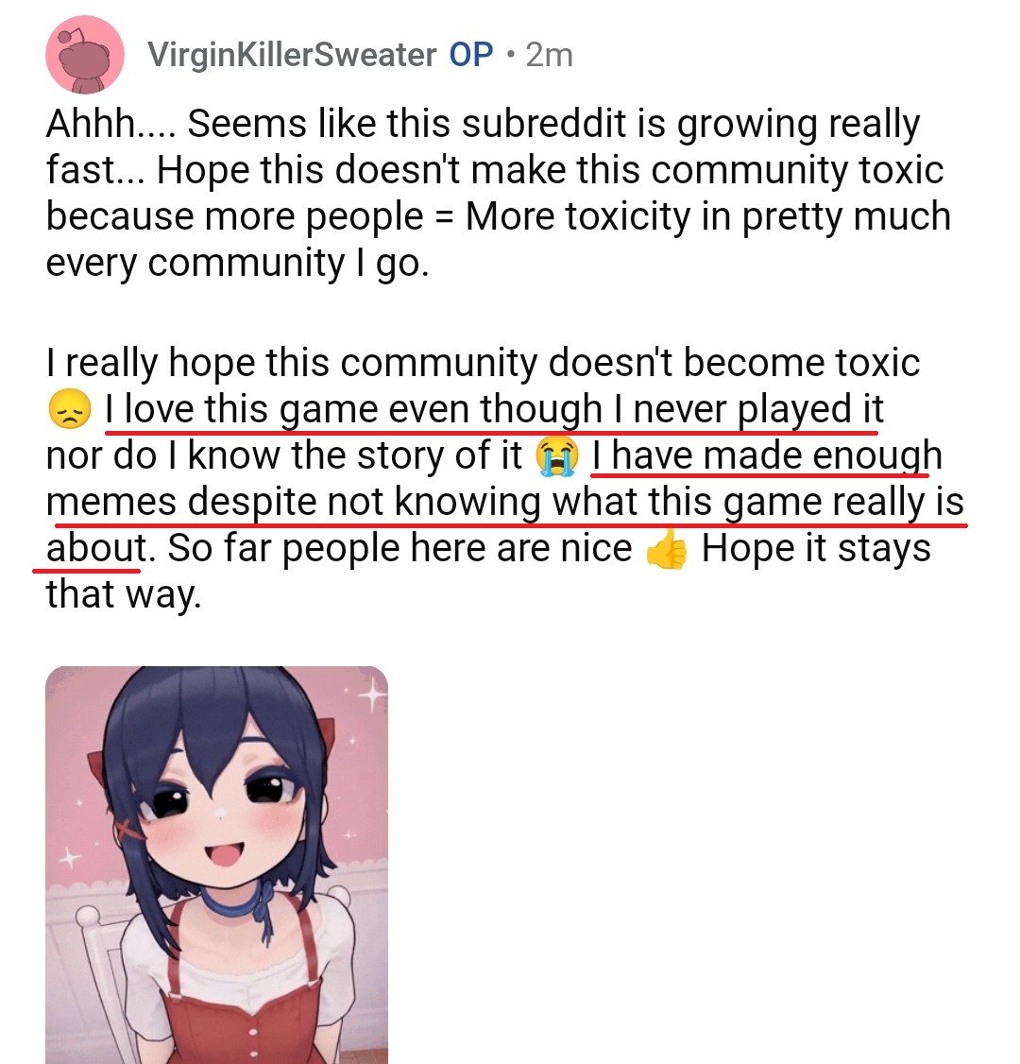Click the sparkle star at image top corner
This screenshot has width=1020, height=1064.
[370, 694]
